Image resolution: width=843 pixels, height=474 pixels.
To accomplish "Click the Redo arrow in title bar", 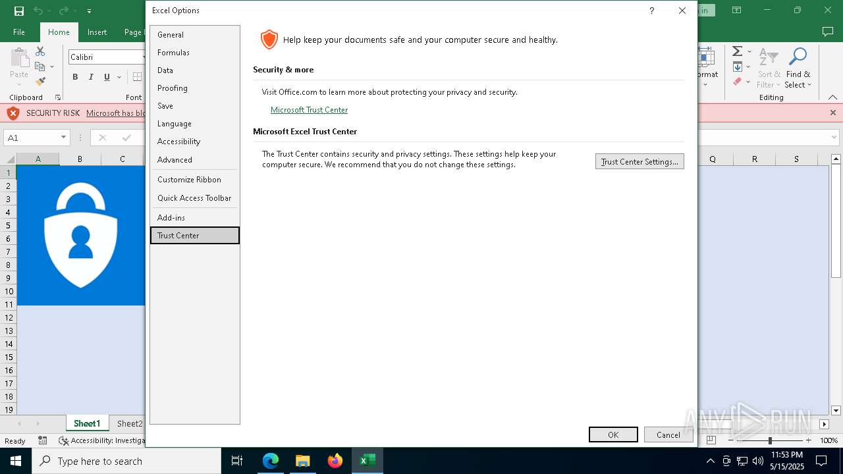I will [x=63, y=11].
